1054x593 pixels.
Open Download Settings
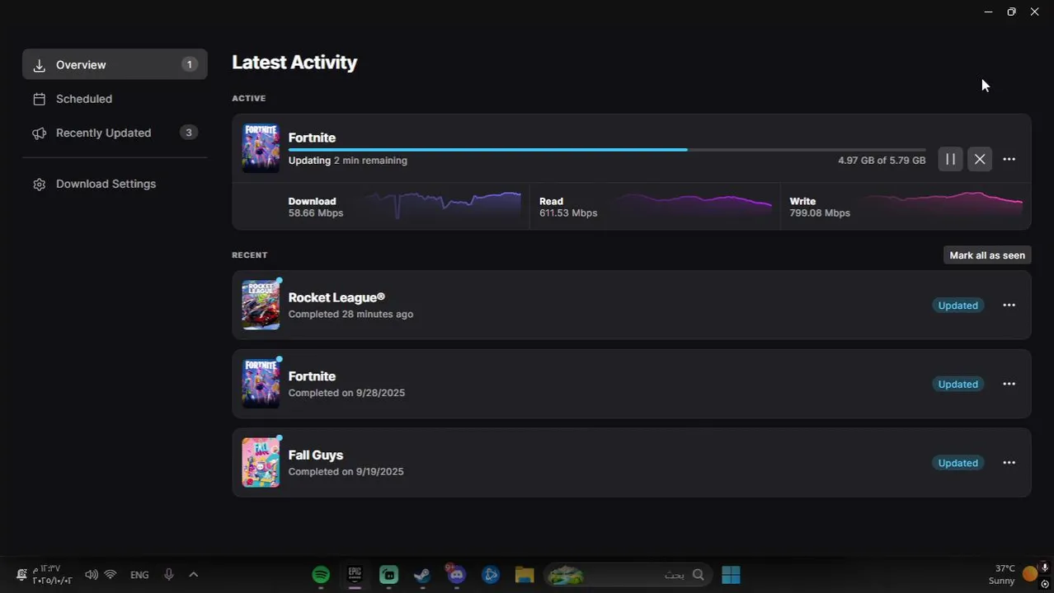coord(115,184)
